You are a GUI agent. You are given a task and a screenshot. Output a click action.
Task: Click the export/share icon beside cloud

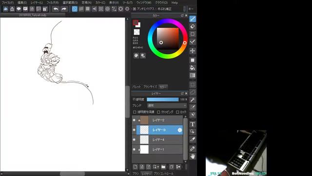click(x=12, y=9)
